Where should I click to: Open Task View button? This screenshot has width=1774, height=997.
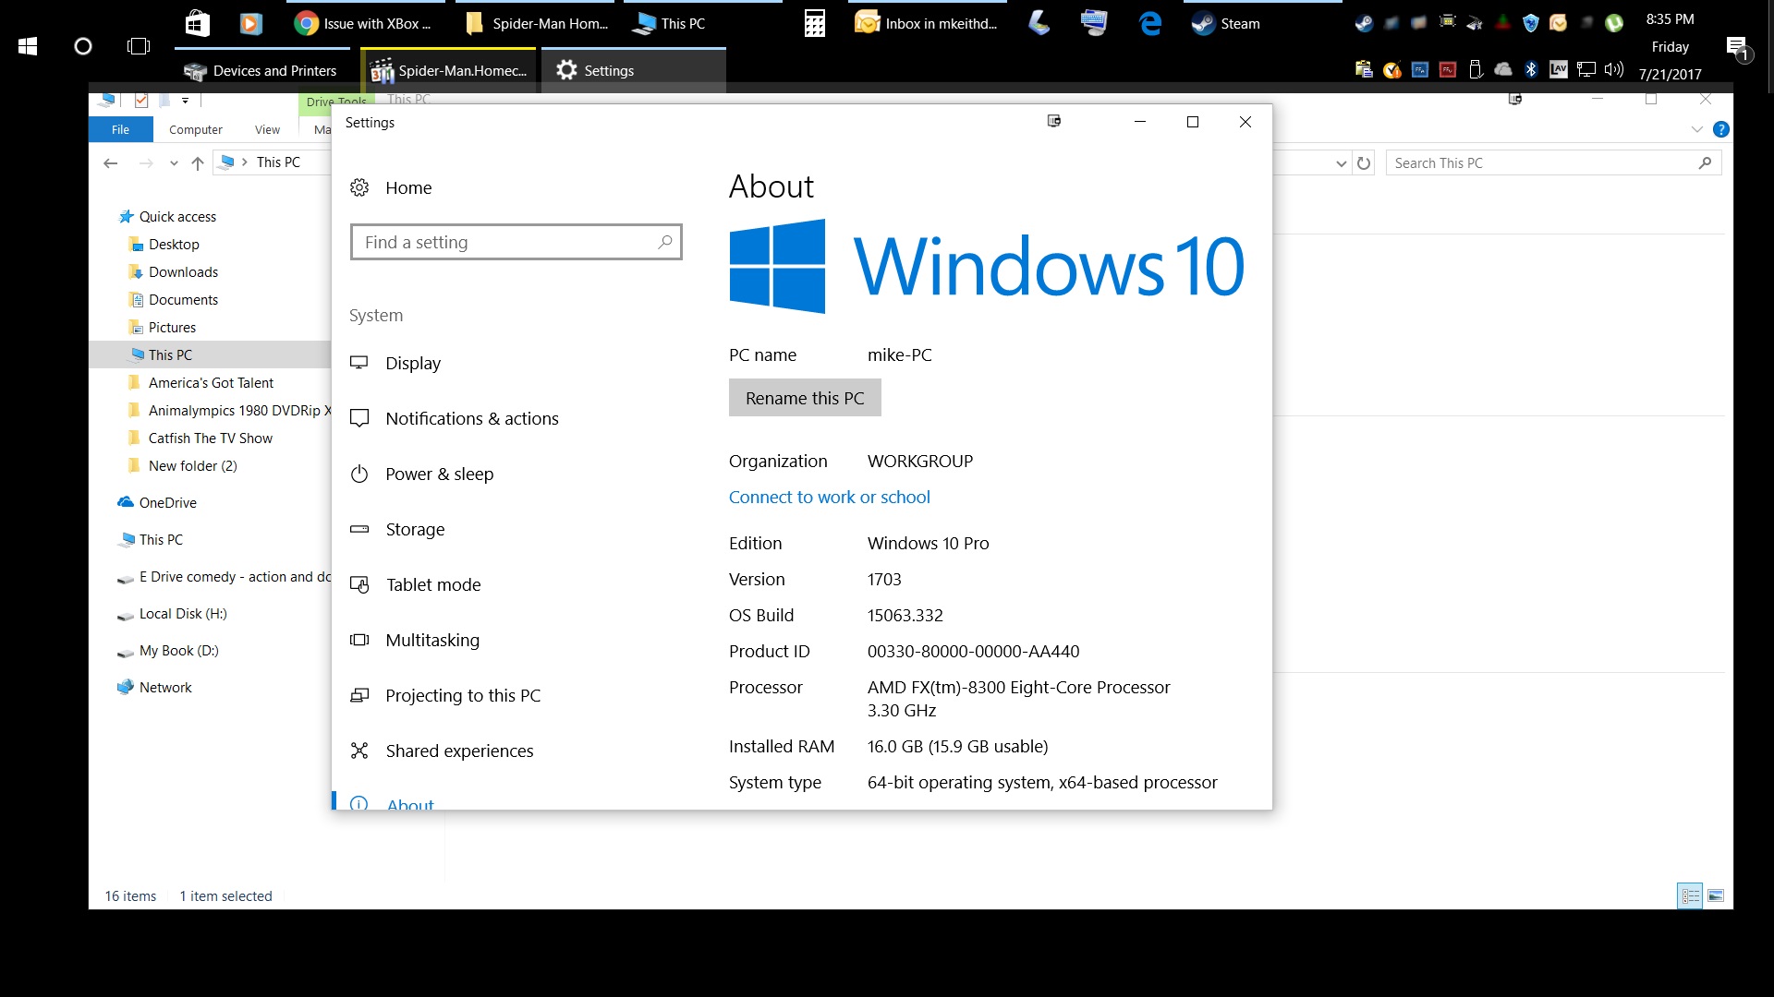[x=139, y=46]
